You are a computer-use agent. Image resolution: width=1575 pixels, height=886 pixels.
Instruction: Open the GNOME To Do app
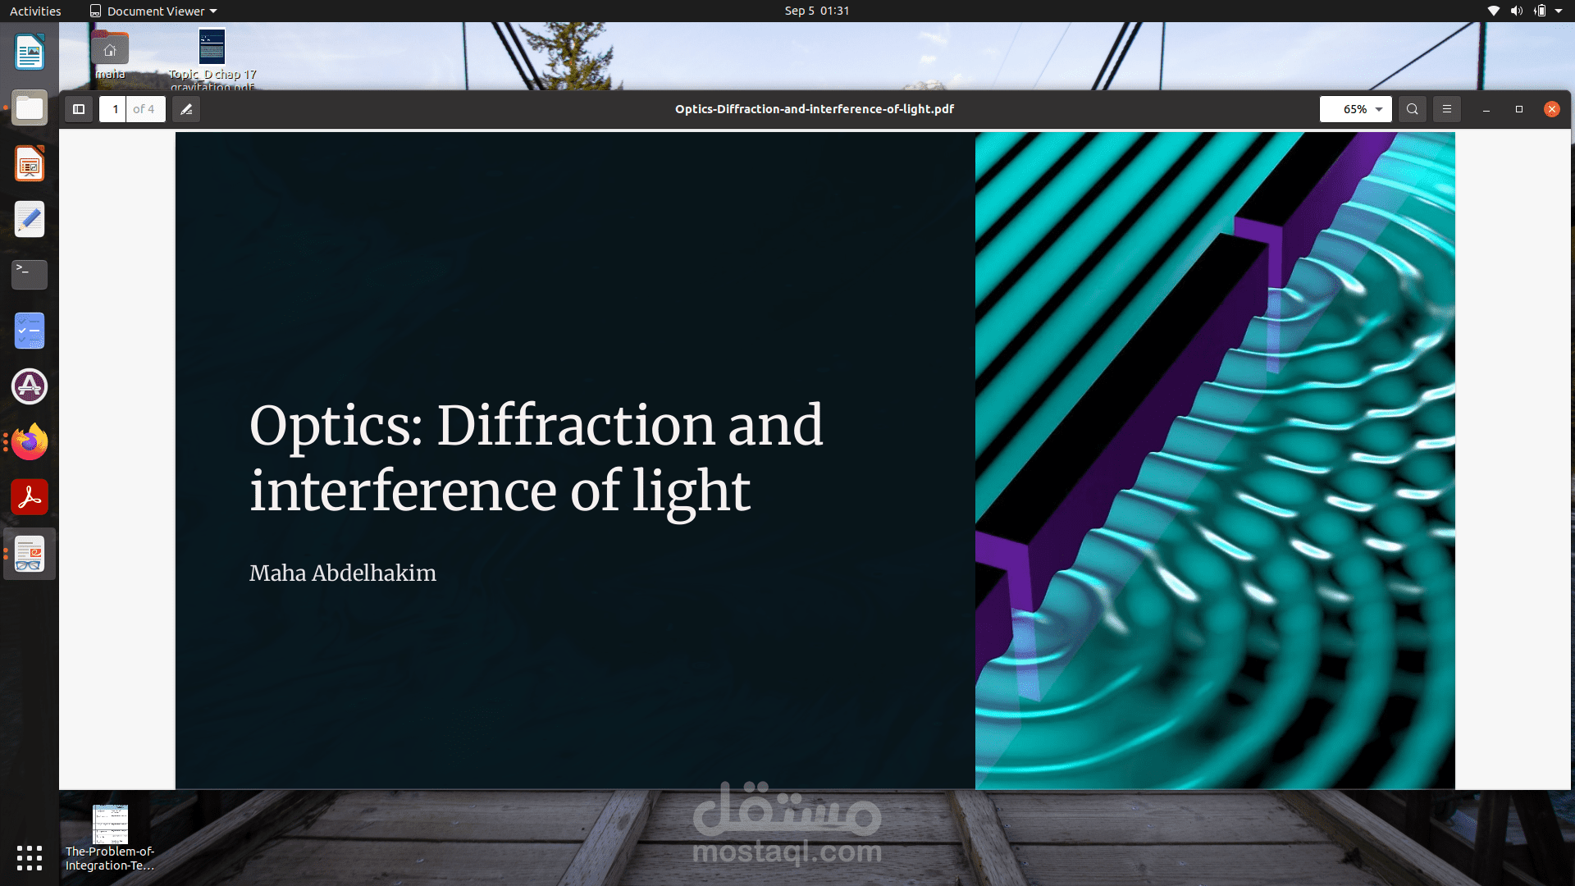tap(29, 331)
